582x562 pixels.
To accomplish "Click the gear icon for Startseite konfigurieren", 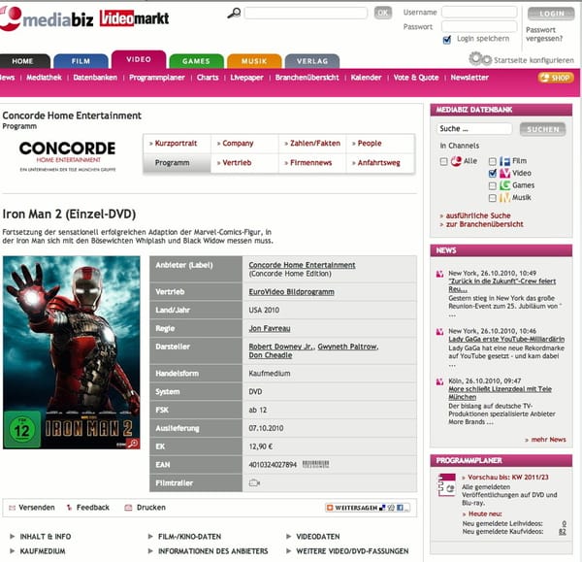I will coord(480,59).
